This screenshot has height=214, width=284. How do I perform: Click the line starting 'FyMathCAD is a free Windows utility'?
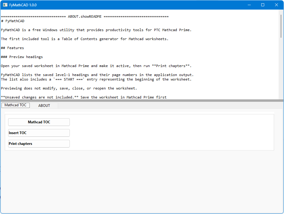pos(96,30)
